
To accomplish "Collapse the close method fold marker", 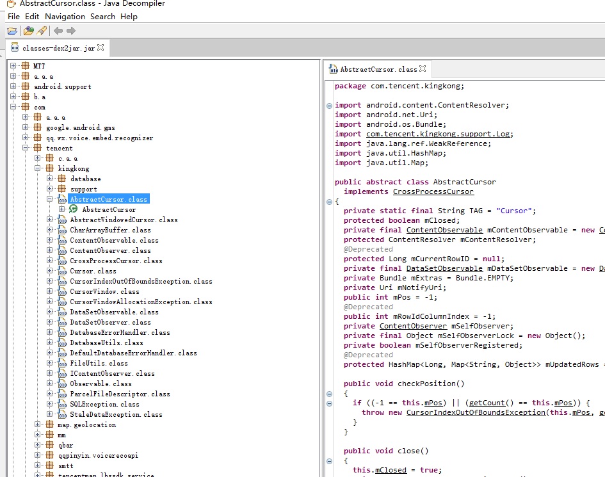I will tap(329, 461).
